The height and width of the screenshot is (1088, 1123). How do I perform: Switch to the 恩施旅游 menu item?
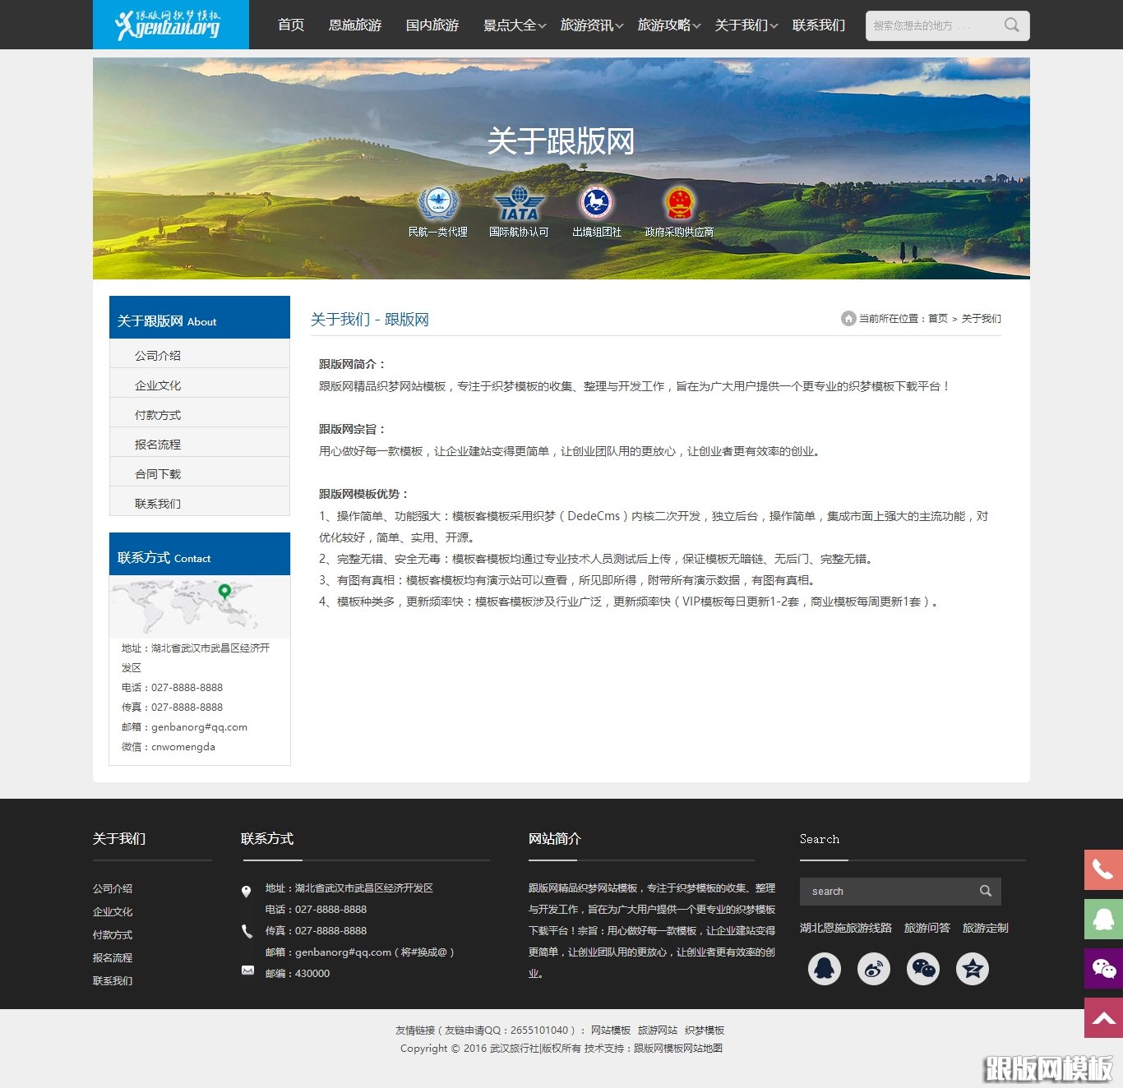[x=354, y=25]
